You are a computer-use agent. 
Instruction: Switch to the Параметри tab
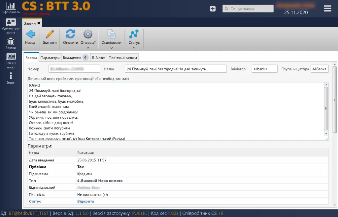[50, 58]
